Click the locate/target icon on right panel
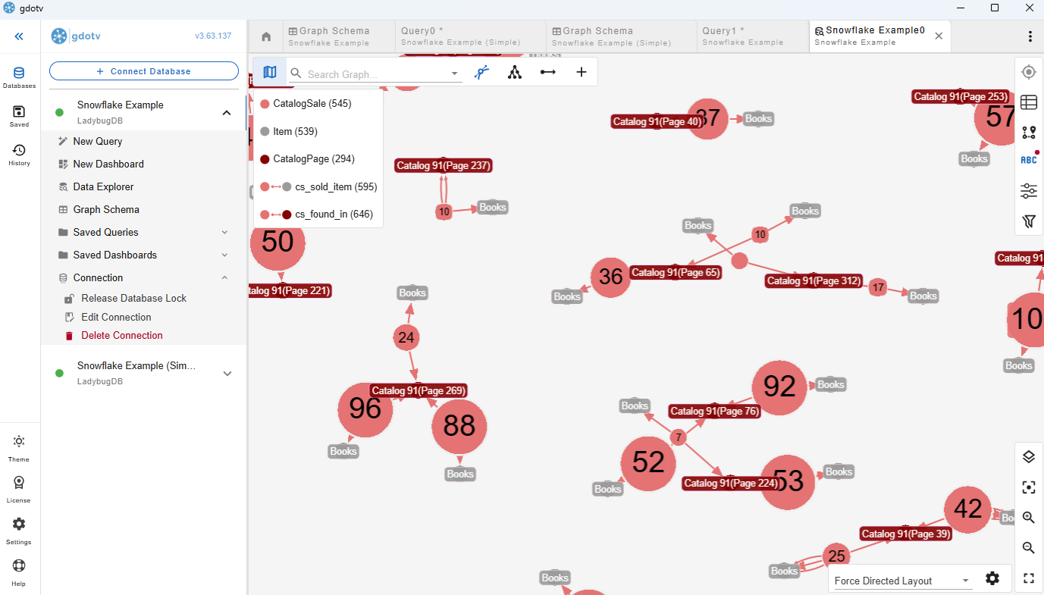Image resolution: width=1044 pixels, height=595 pixels. click(1029, 72)
